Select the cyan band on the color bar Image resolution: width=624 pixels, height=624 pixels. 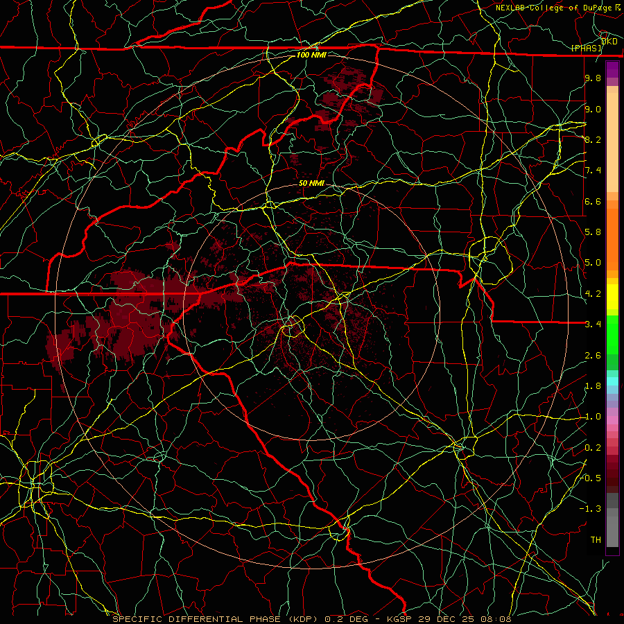point(612,381)
